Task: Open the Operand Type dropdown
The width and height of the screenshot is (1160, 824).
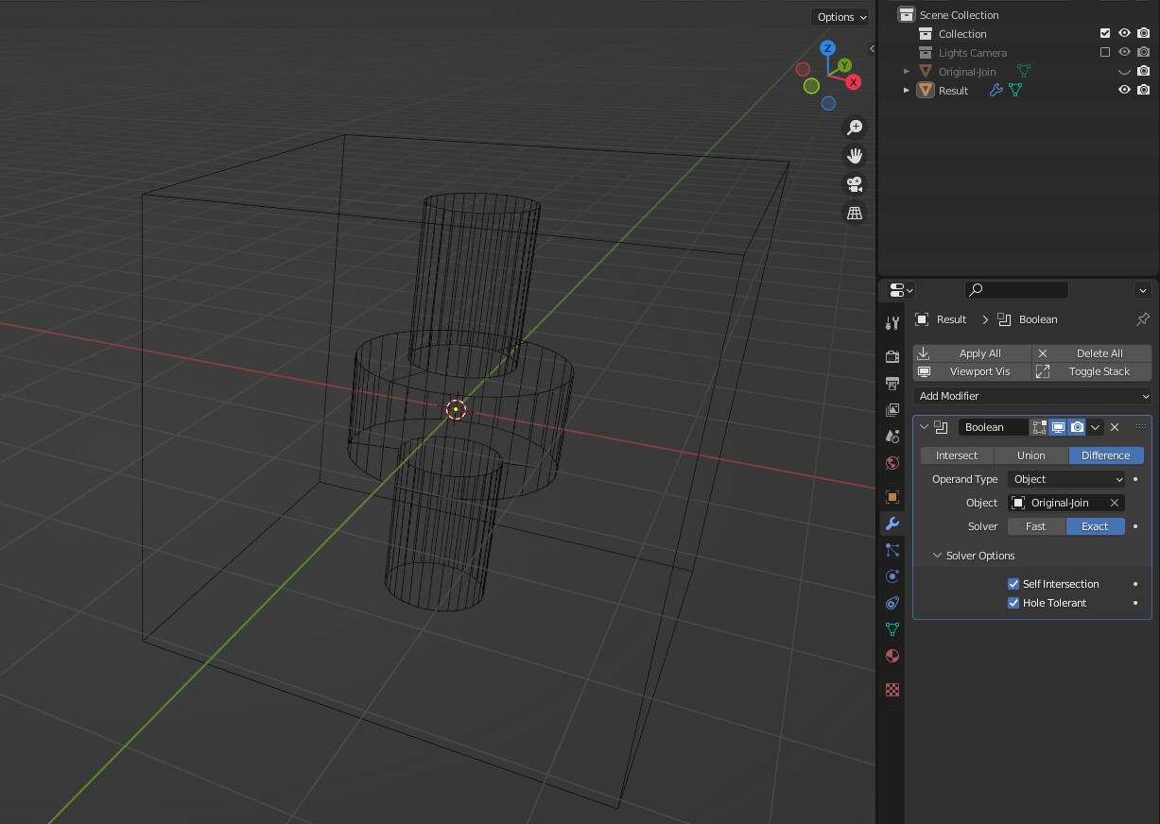Action: [x=1066, y=479]
